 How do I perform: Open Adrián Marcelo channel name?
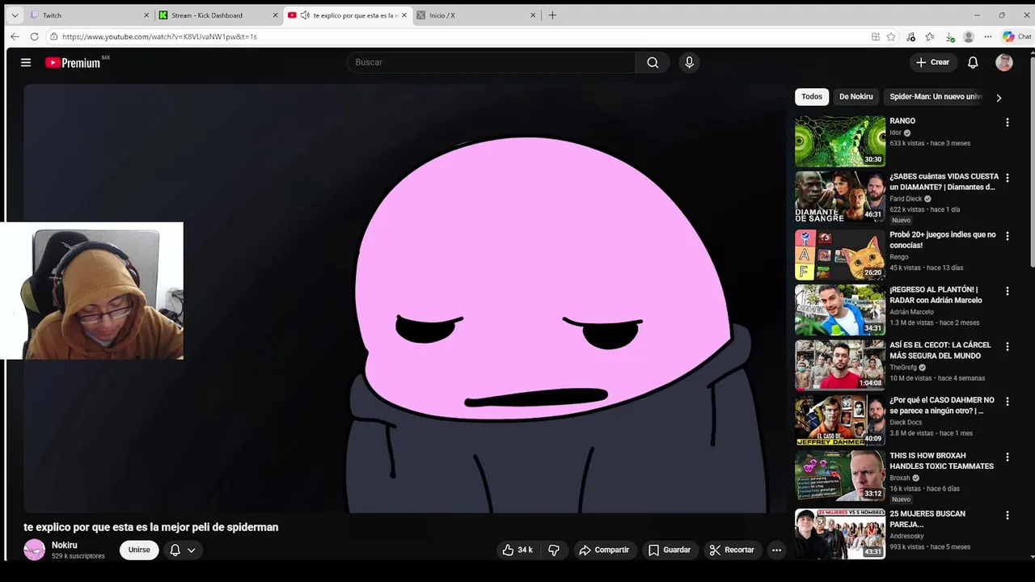coord(911,312)
